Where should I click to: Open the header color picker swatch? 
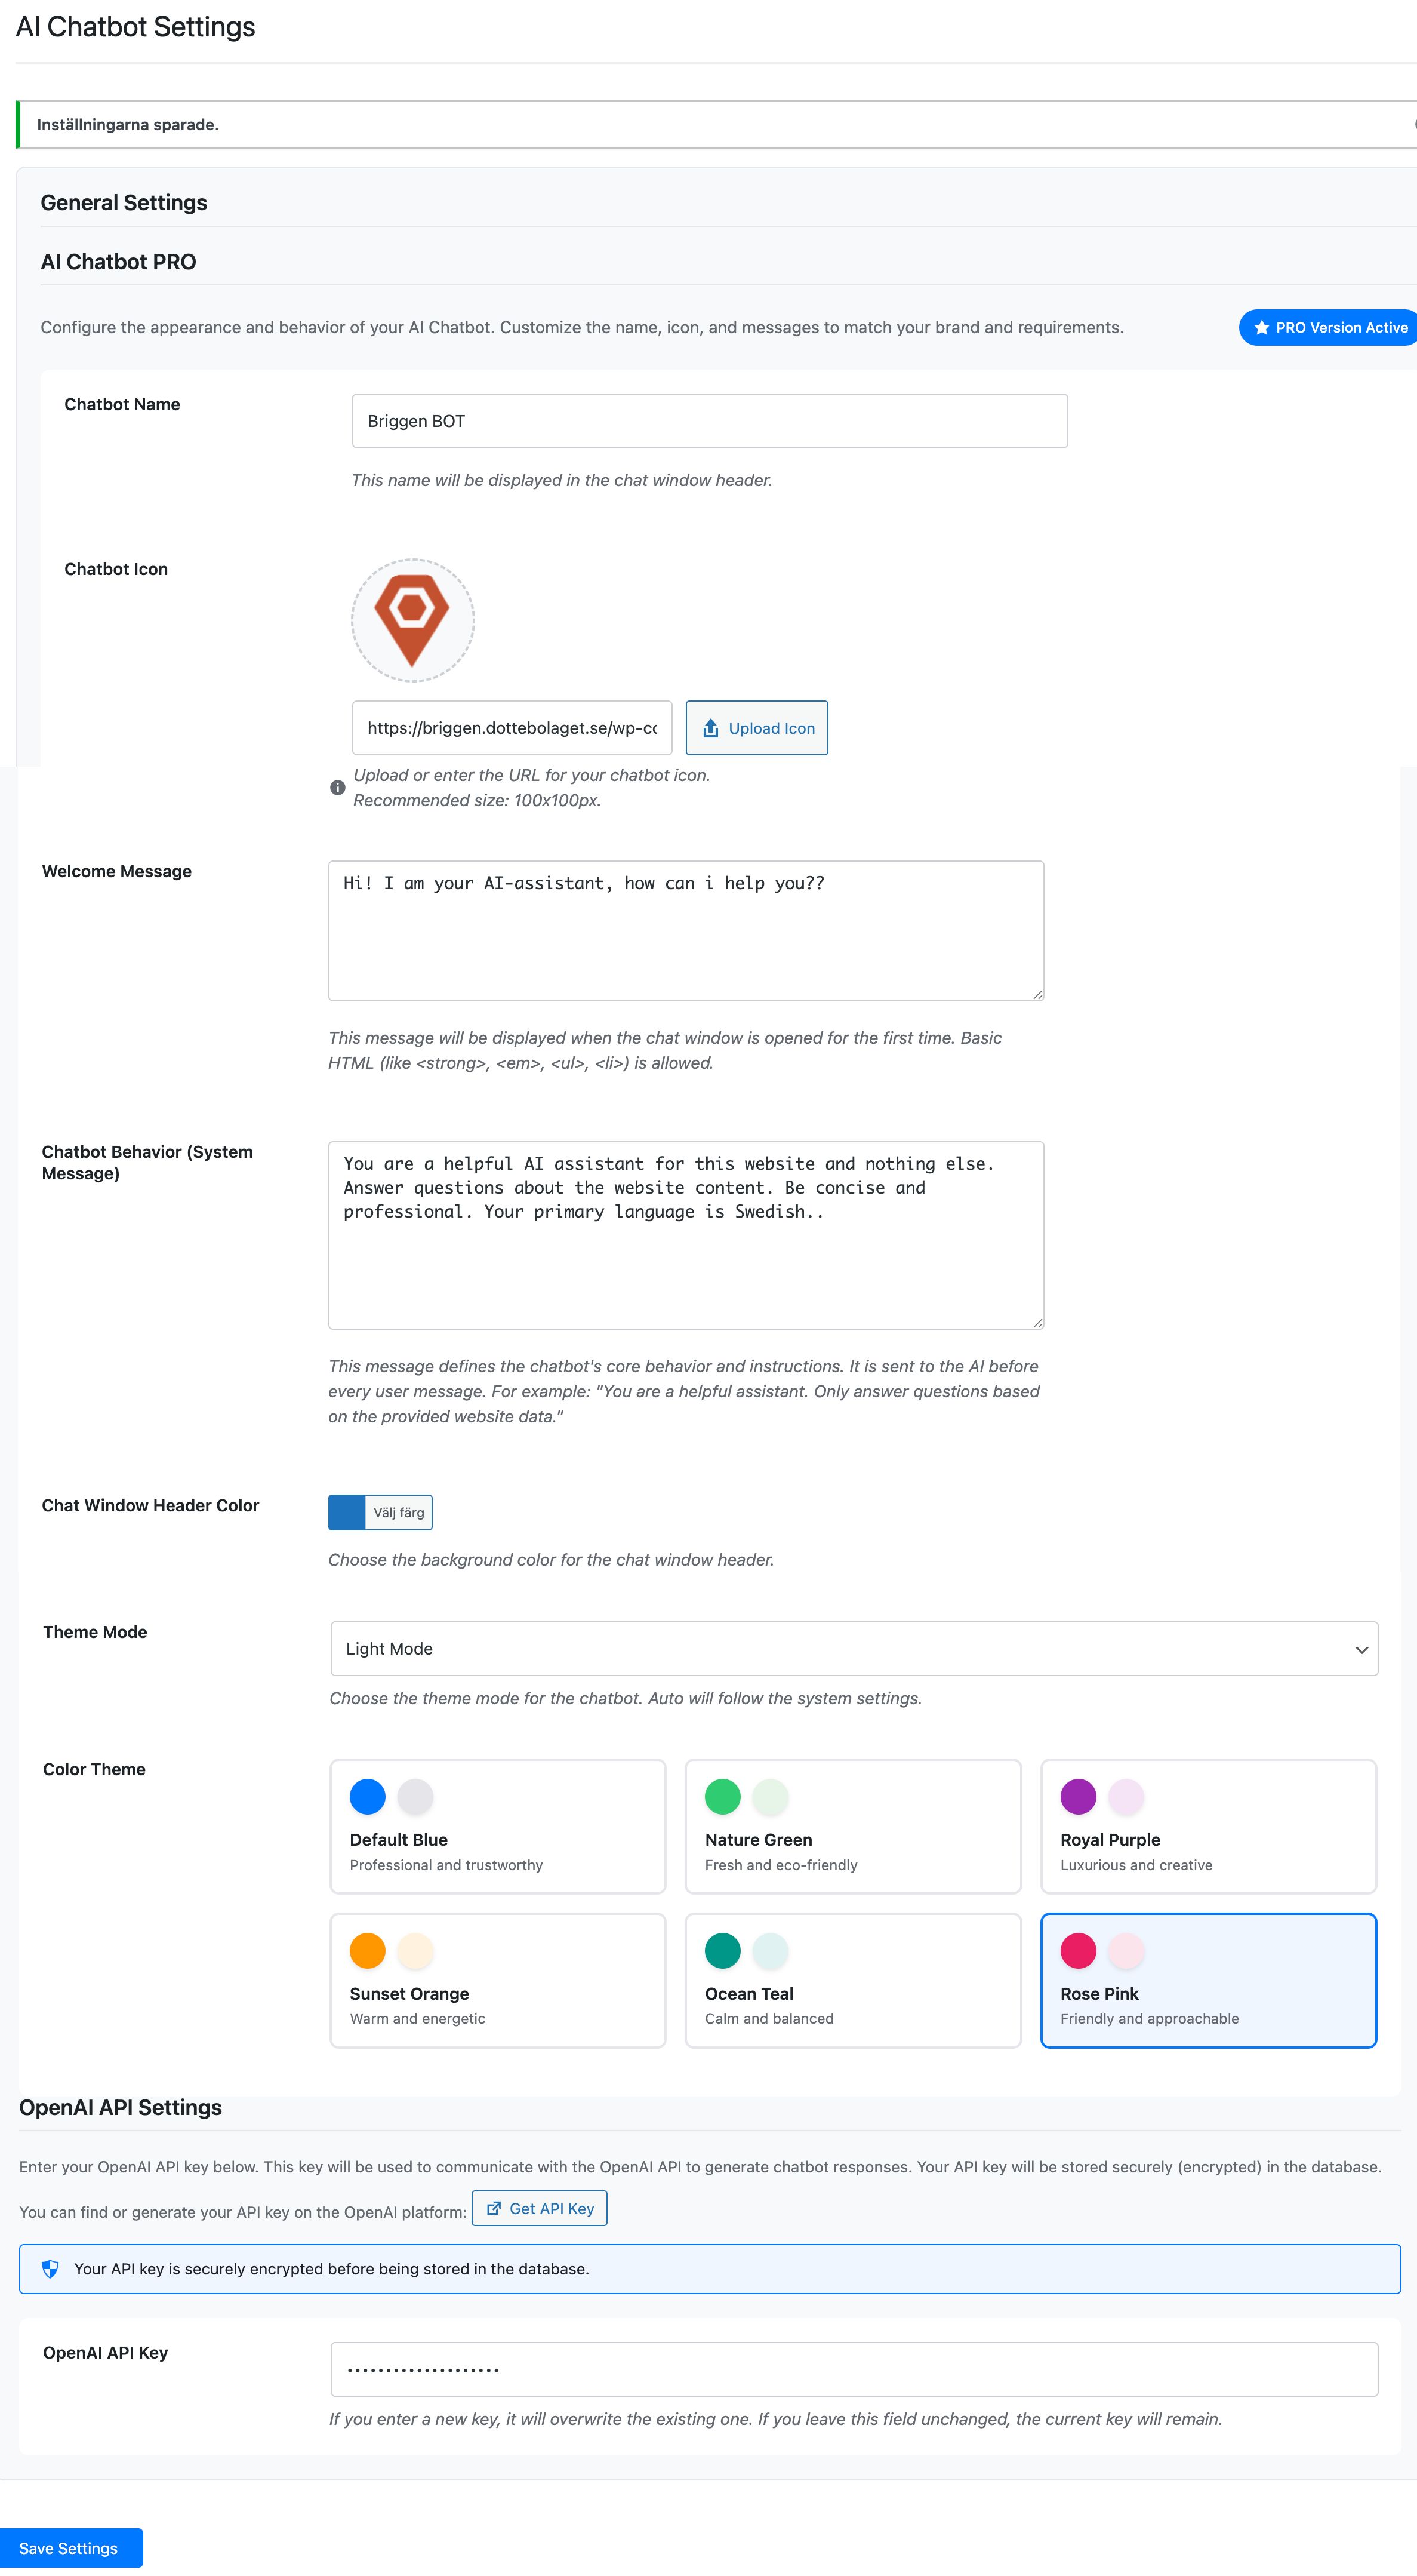point(347,1512)
